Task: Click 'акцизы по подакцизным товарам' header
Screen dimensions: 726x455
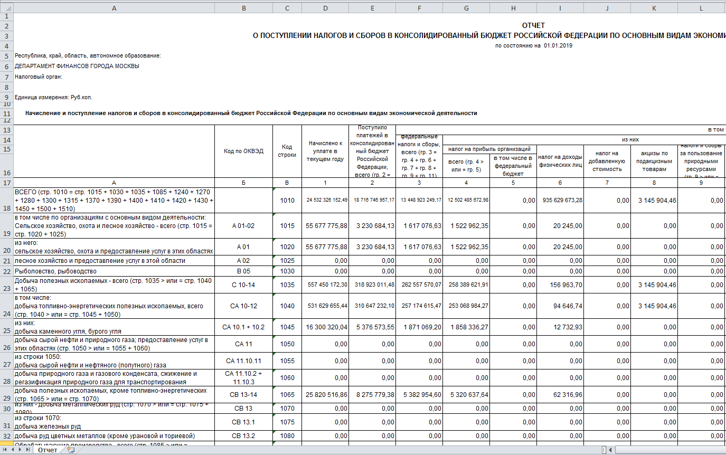Action: [654, 161]
